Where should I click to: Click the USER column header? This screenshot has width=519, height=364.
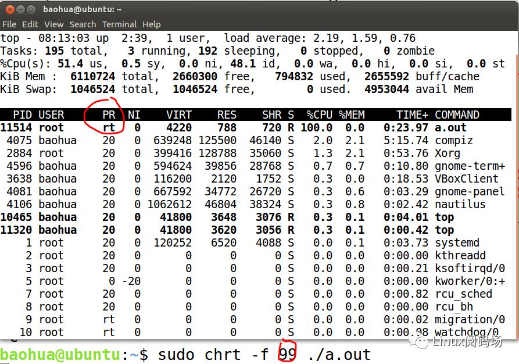point(51,115)
